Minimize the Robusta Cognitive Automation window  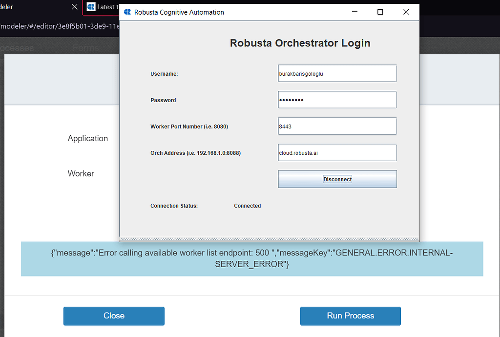[x=354, y=12]
